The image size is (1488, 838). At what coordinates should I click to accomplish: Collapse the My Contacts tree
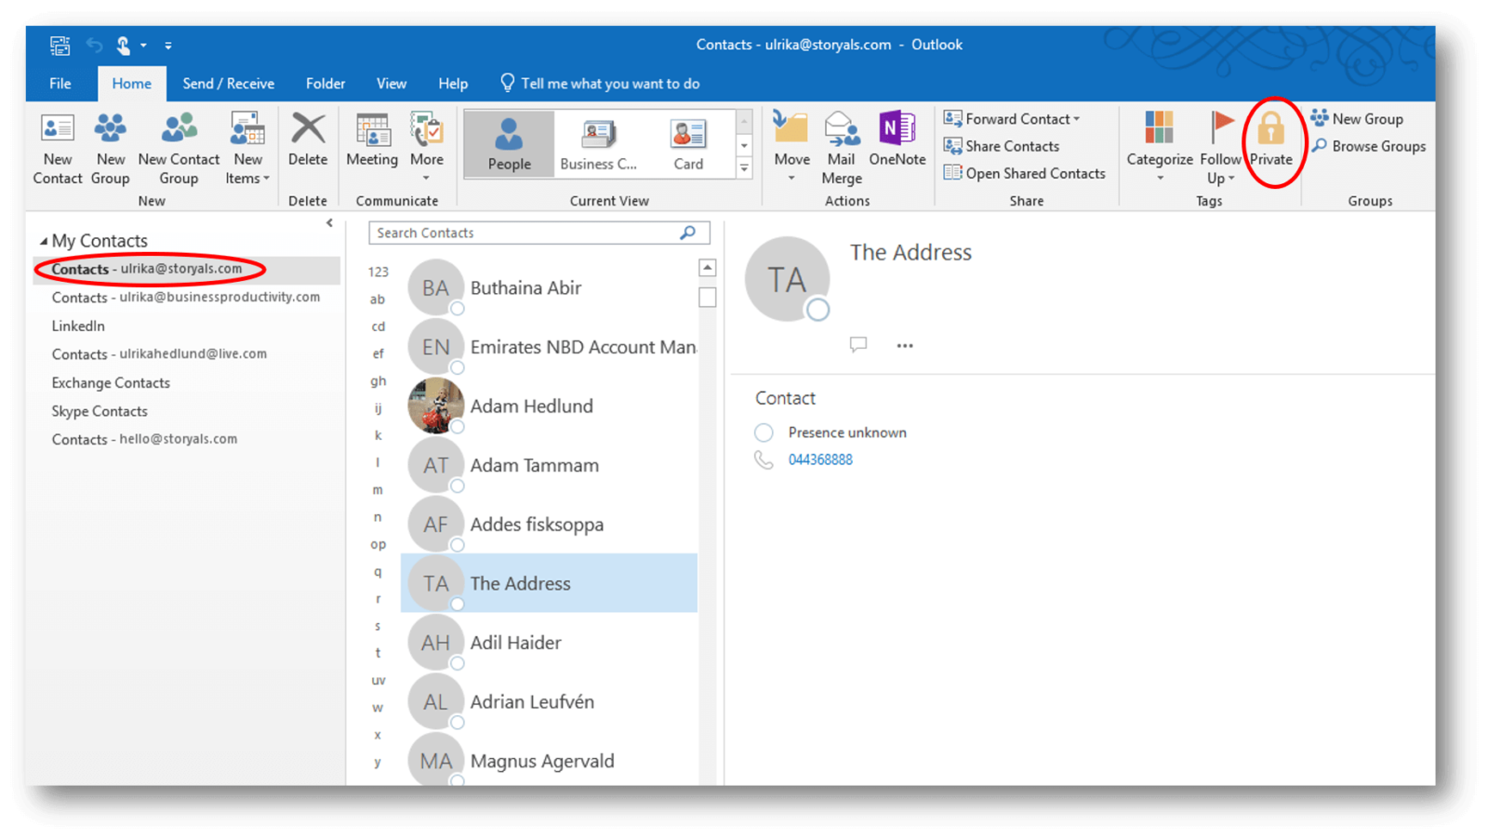click(44, 241)
